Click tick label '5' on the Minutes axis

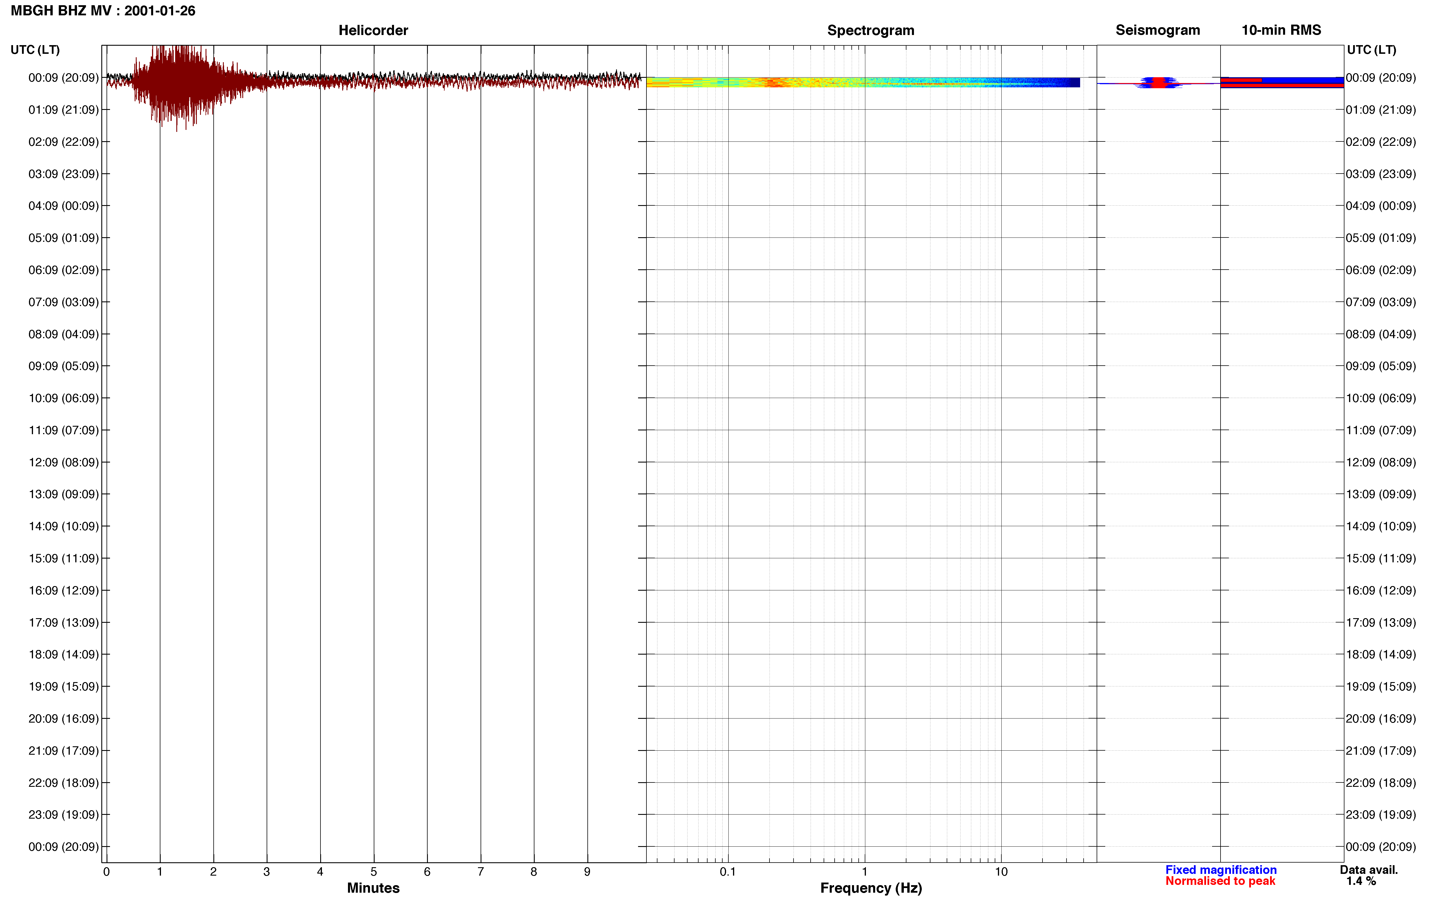[x=374, y=872]
